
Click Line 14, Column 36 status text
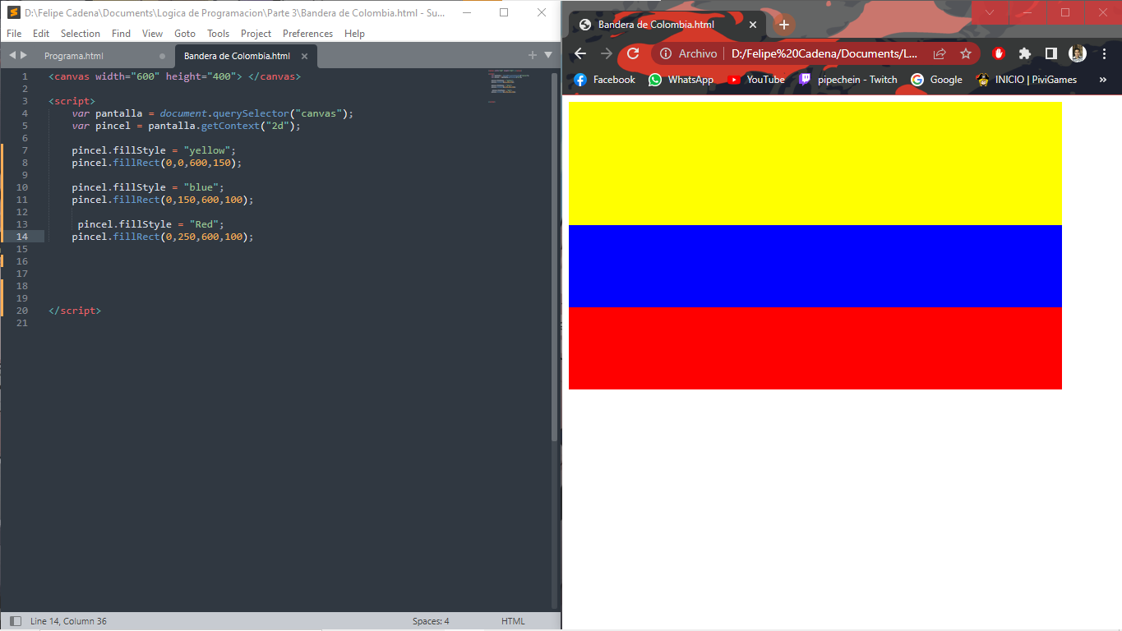(68, 621)
